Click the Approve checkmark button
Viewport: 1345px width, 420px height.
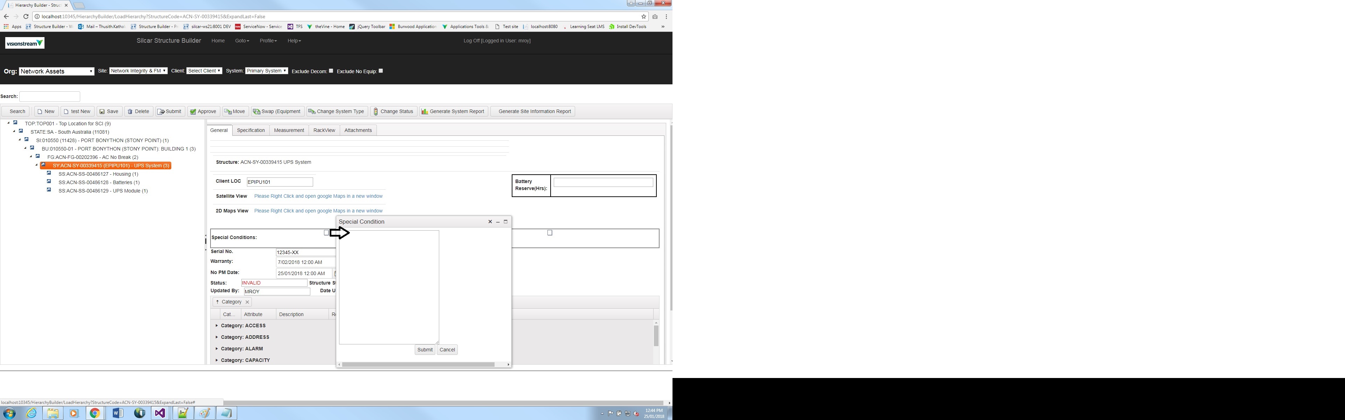click(x=203, y=111)
